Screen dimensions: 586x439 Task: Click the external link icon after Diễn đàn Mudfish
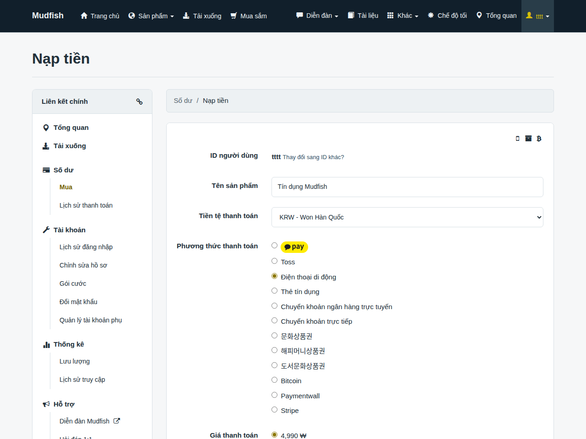[x=117, y=421]
